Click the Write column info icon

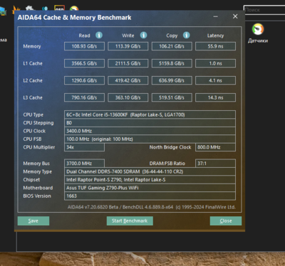143,36
